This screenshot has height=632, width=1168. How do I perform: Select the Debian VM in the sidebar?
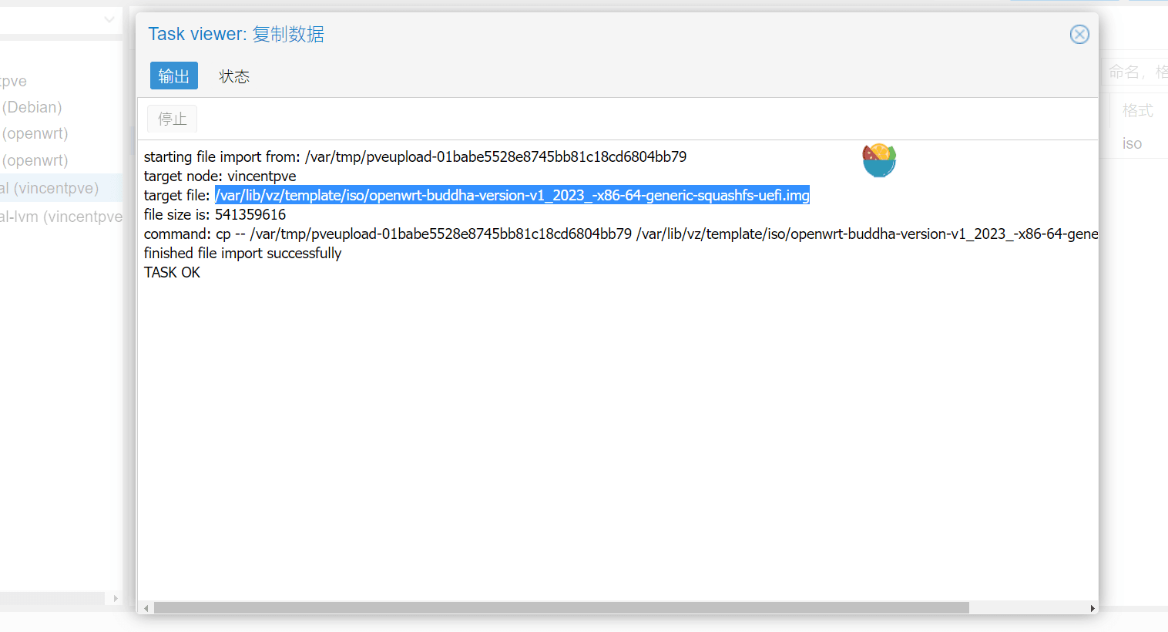point(32,107)
